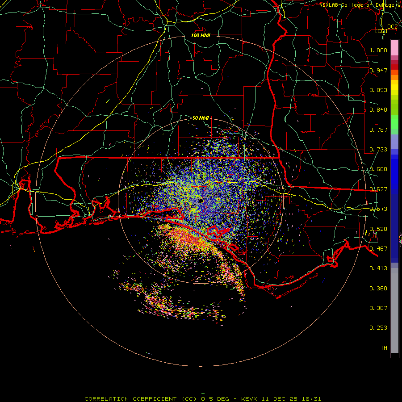
Task: Click the 50 NMI range ring label
Action: 201,118
